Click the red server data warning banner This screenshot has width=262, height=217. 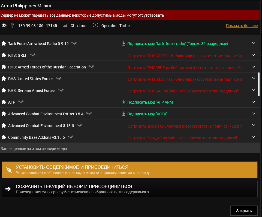pos(130,15)
